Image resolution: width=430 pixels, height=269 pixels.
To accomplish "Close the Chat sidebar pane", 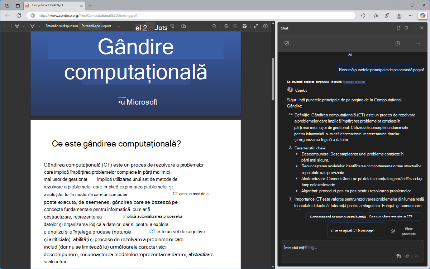I will point(422,28).
